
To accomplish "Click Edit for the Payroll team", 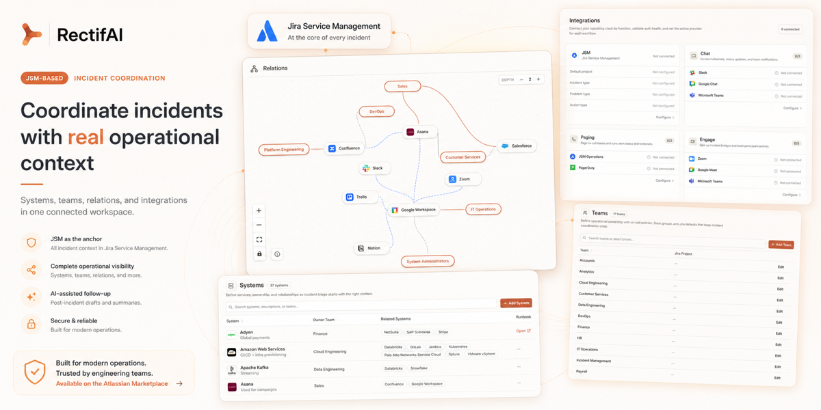I will pyautogui.click(x=777, y=378).
